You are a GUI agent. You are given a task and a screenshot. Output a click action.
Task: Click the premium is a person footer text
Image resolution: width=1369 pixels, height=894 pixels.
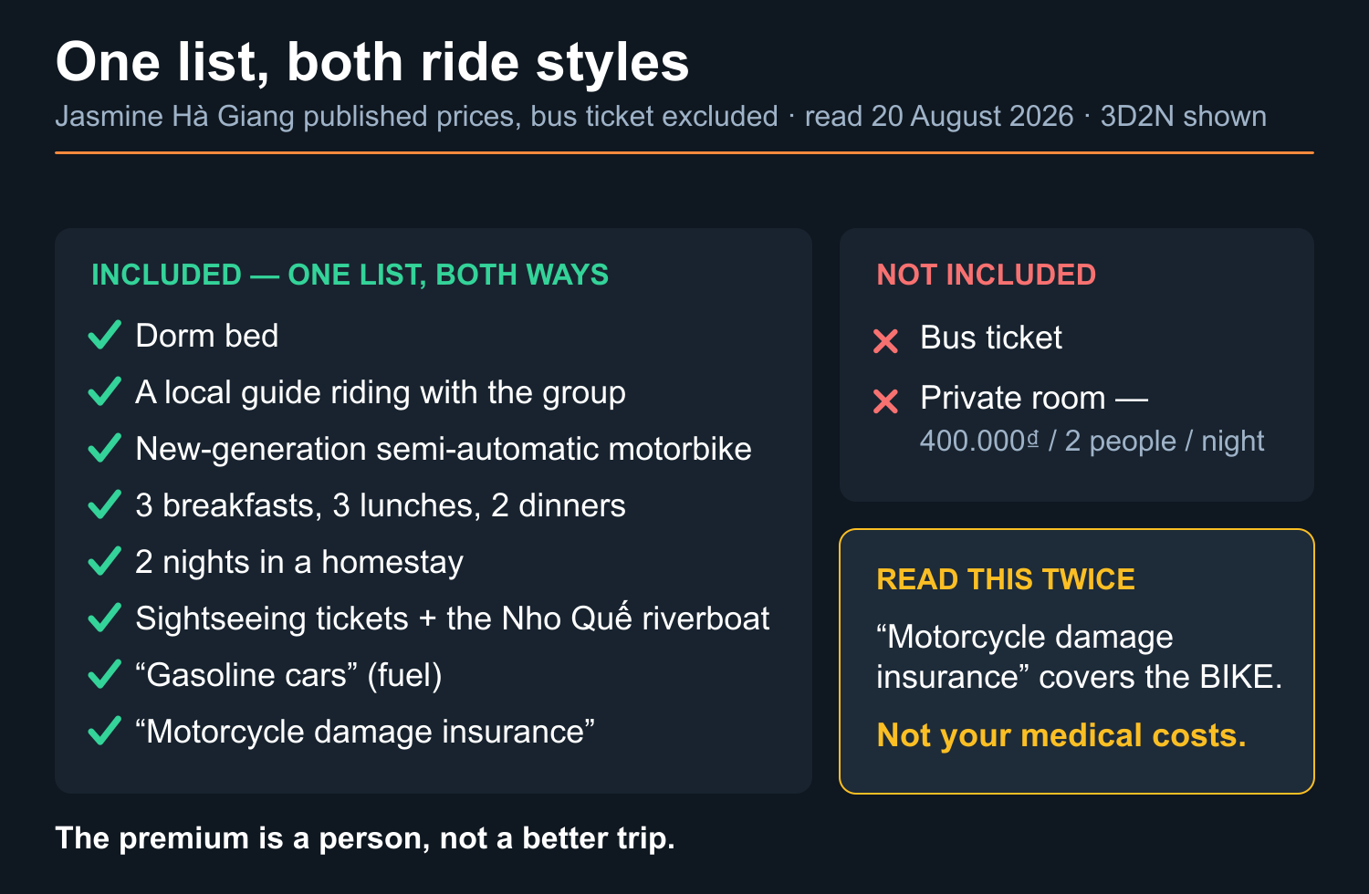pos(365,838)
